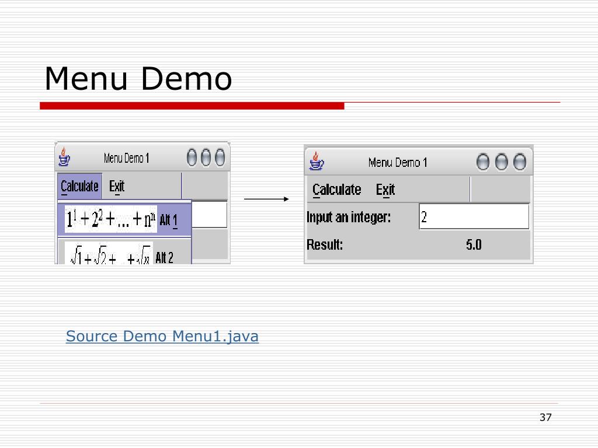The height and width of the screenshot is (448, 598).
Task: Click the 'Result:' label
Action: coord(325,244)
